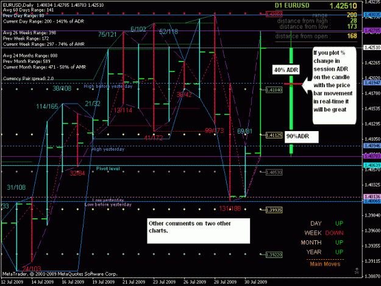This screenshot has width=381, height=286.
Task: Click the MetaQuotes Software Corp. copyright text
Action: 60,274
